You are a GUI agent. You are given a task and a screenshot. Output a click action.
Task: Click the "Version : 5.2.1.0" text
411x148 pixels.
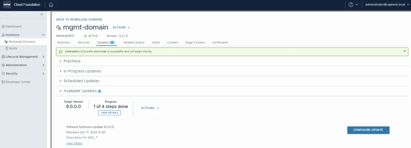[x=117, y=36]
